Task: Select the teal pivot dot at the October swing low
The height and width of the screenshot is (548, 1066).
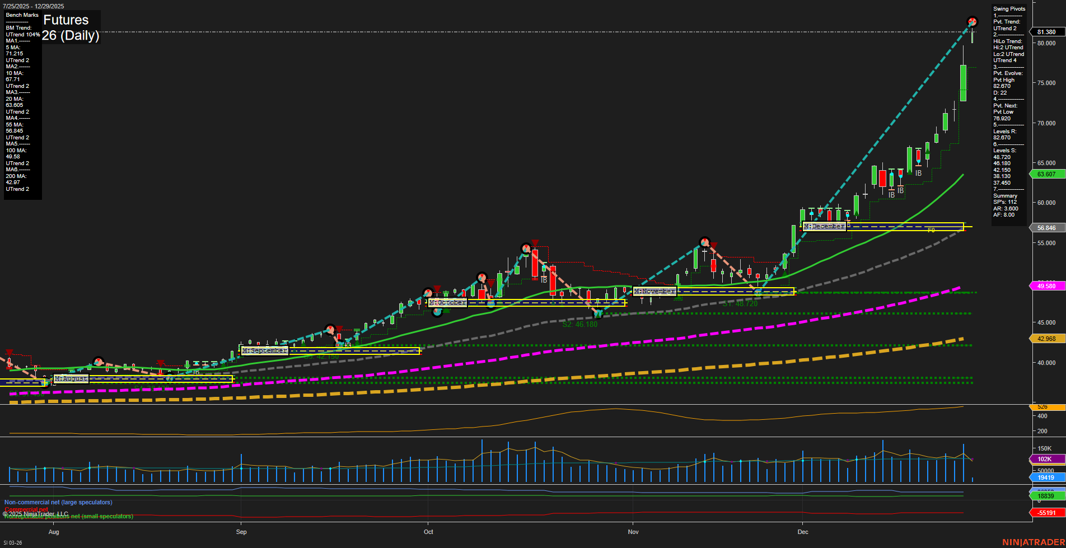Action: 597,314
